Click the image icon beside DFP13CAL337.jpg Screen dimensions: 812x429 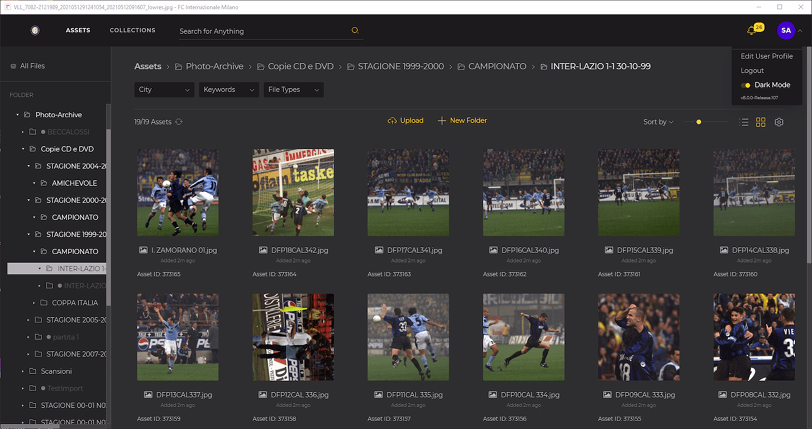tap(148, 395)
